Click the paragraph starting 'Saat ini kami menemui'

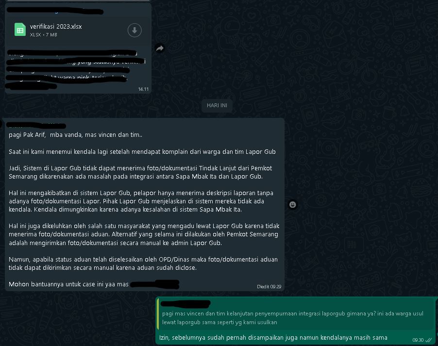coord(142,151)
